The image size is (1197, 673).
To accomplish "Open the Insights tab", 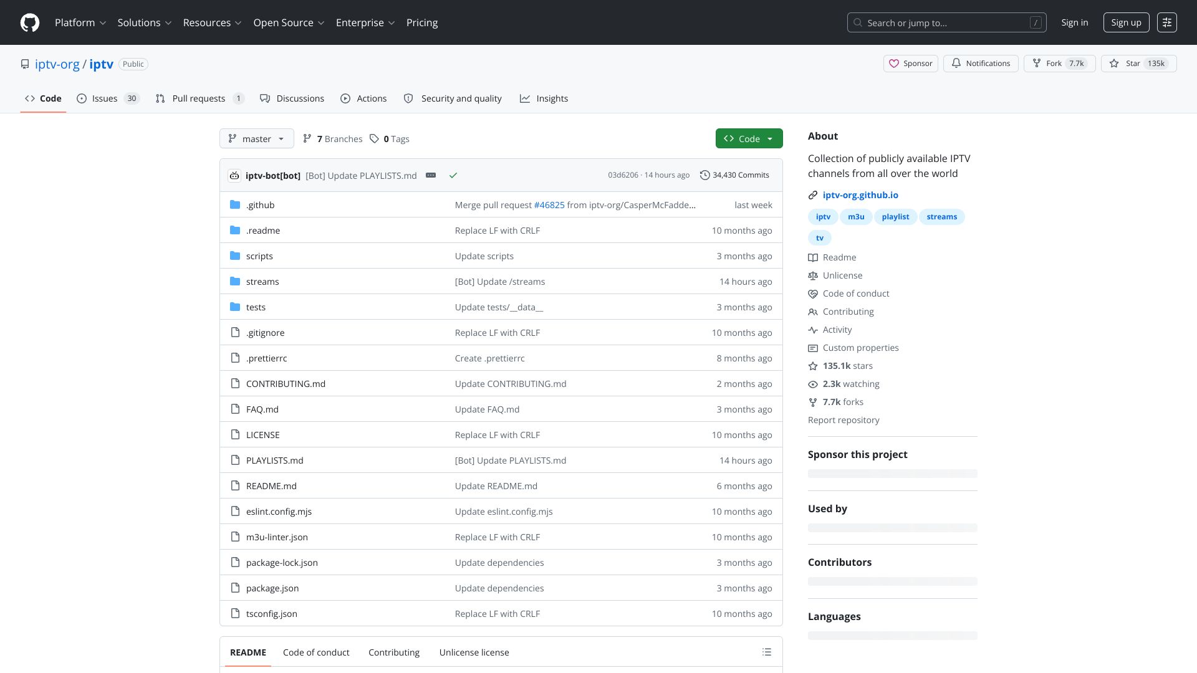I will click(x=544, y=98).
